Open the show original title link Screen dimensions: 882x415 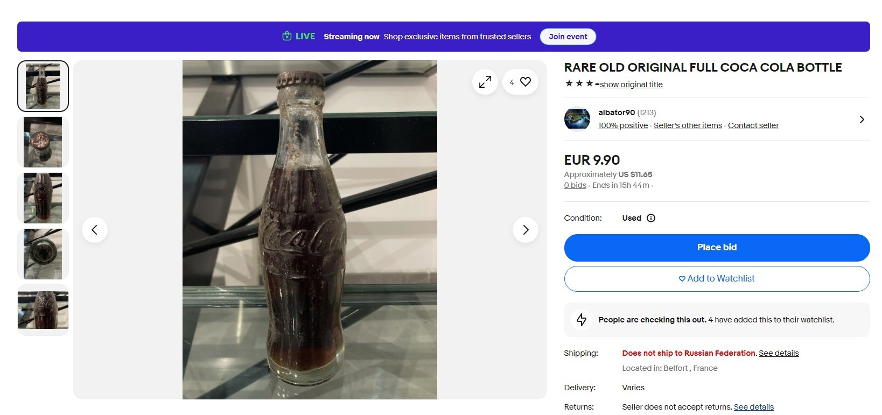[x=631, y=85]
